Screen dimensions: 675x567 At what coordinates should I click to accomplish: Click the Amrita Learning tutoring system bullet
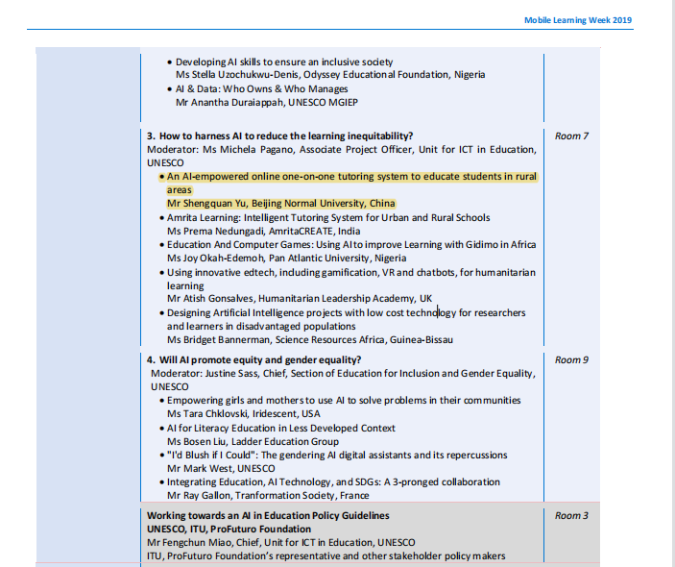[328, 218]
